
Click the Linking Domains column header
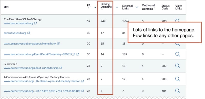pyautogui.click(x=106, y=6)
